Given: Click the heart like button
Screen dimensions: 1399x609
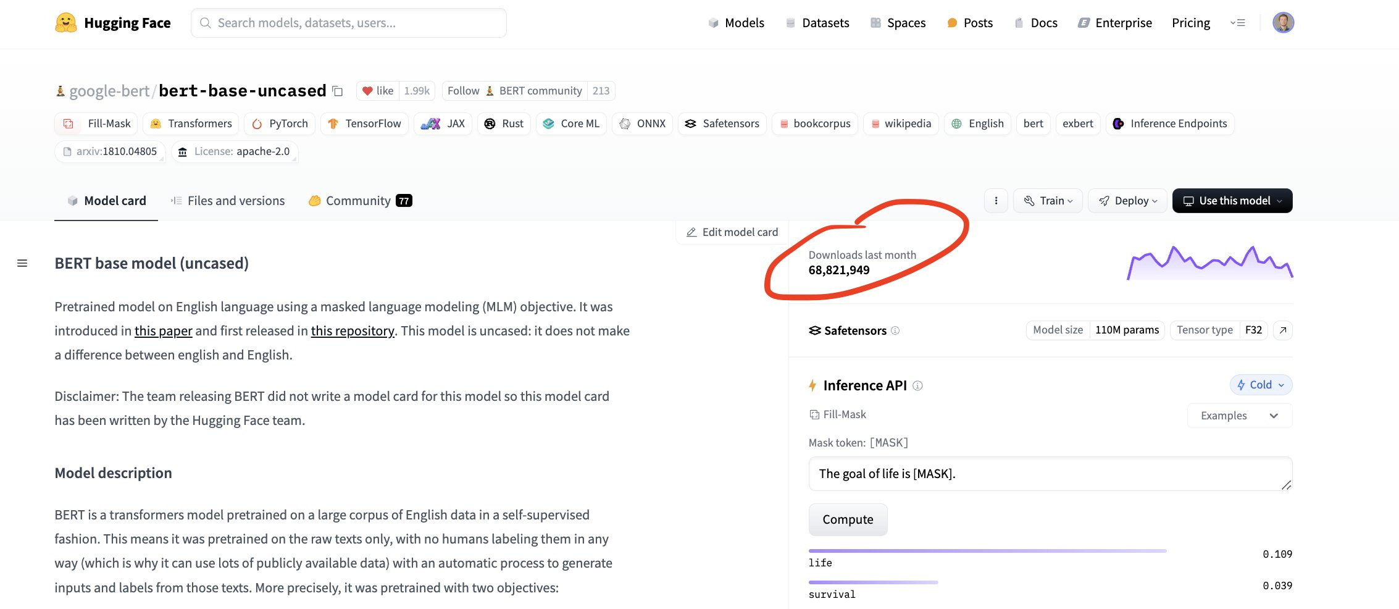Looking at the screenshot, I should tap(378, 91).
